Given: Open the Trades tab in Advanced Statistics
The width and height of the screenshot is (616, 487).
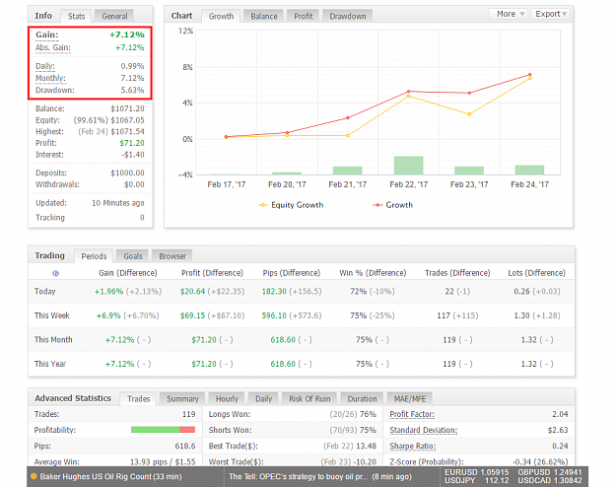Looking at the screenshot, I should coord(139,399).
